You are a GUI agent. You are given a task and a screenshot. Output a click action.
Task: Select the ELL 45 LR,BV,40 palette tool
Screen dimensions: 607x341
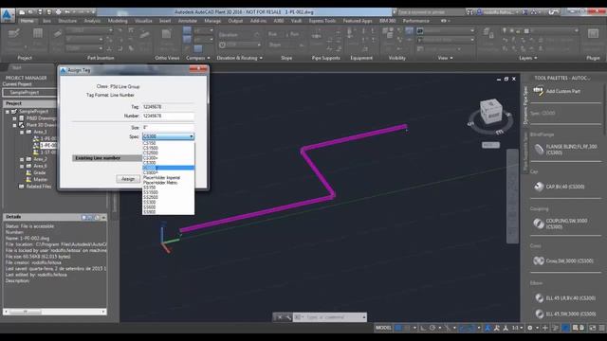click(x=565, y=298)
